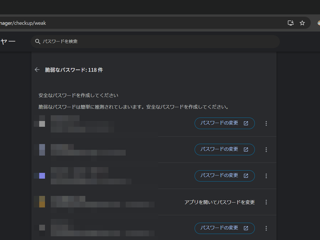Open the three-dot menu on the first password entry
Image resolution: width=320 pixels, height=240 pixels.
(x=266, y=123)
